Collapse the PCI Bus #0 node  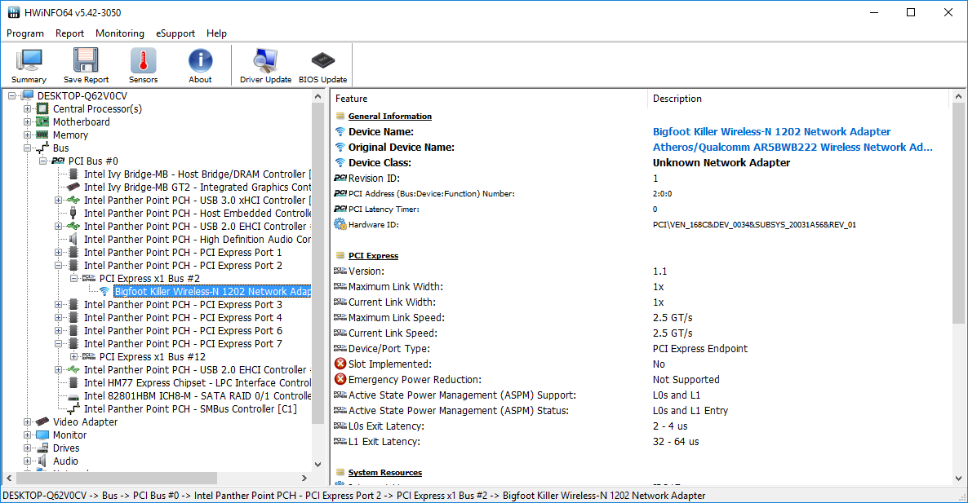[x=42, y=161]
